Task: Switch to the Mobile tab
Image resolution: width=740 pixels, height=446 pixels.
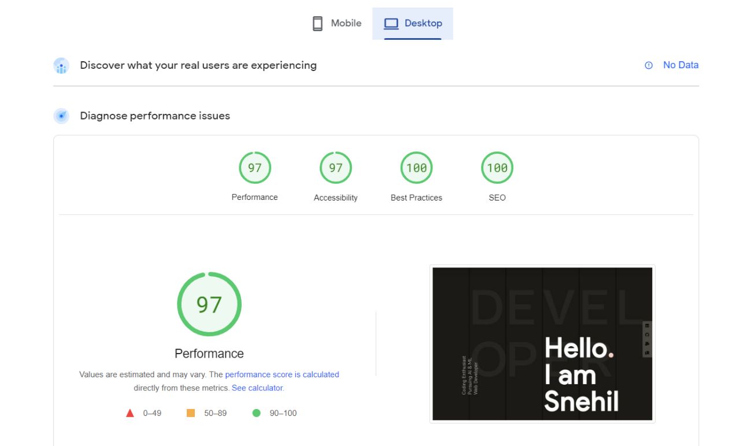Action: (337, 24)
